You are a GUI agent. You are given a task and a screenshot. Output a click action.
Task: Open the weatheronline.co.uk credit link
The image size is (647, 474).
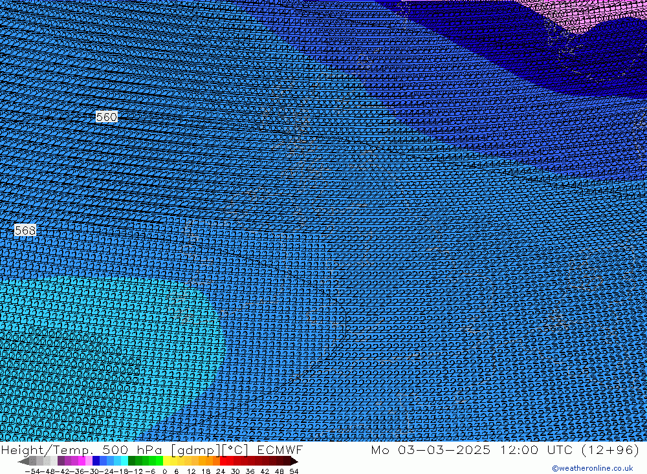593,468
